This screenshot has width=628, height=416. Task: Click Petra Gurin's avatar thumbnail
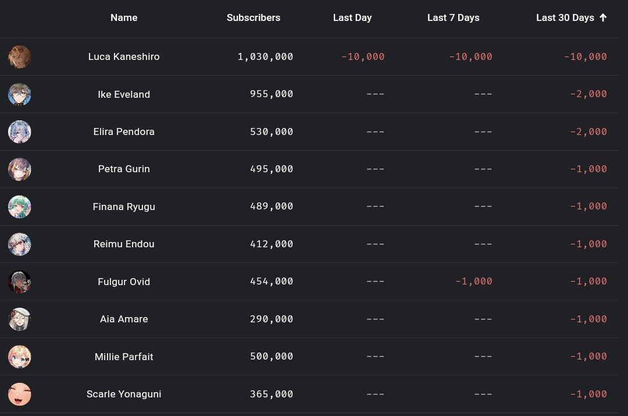pos(20,169)
